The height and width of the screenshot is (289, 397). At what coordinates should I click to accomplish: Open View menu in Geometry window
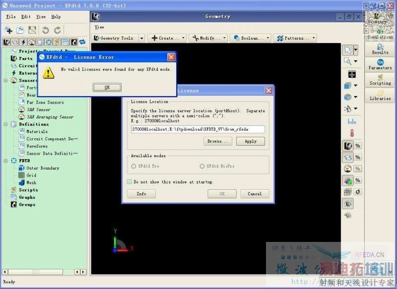(99, 27)
